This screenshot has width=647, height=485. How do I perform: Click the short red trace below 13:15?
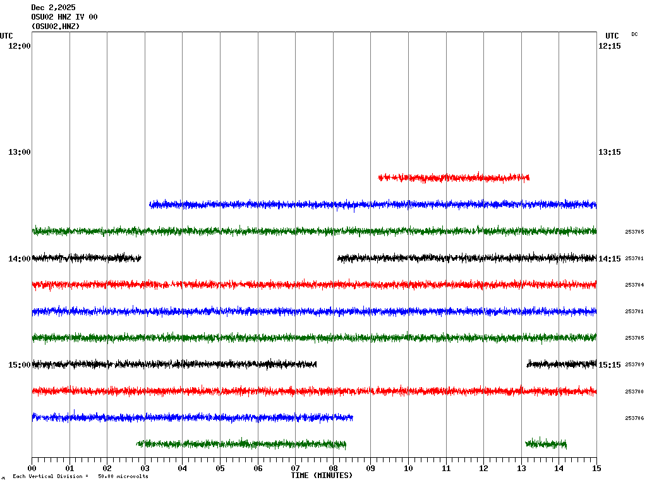(x=453, y=177)
